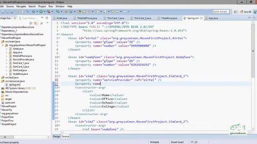The image size is (257, 144).
Task: Switch to the Vodafone.java editor tab
Action: [167, 18]
